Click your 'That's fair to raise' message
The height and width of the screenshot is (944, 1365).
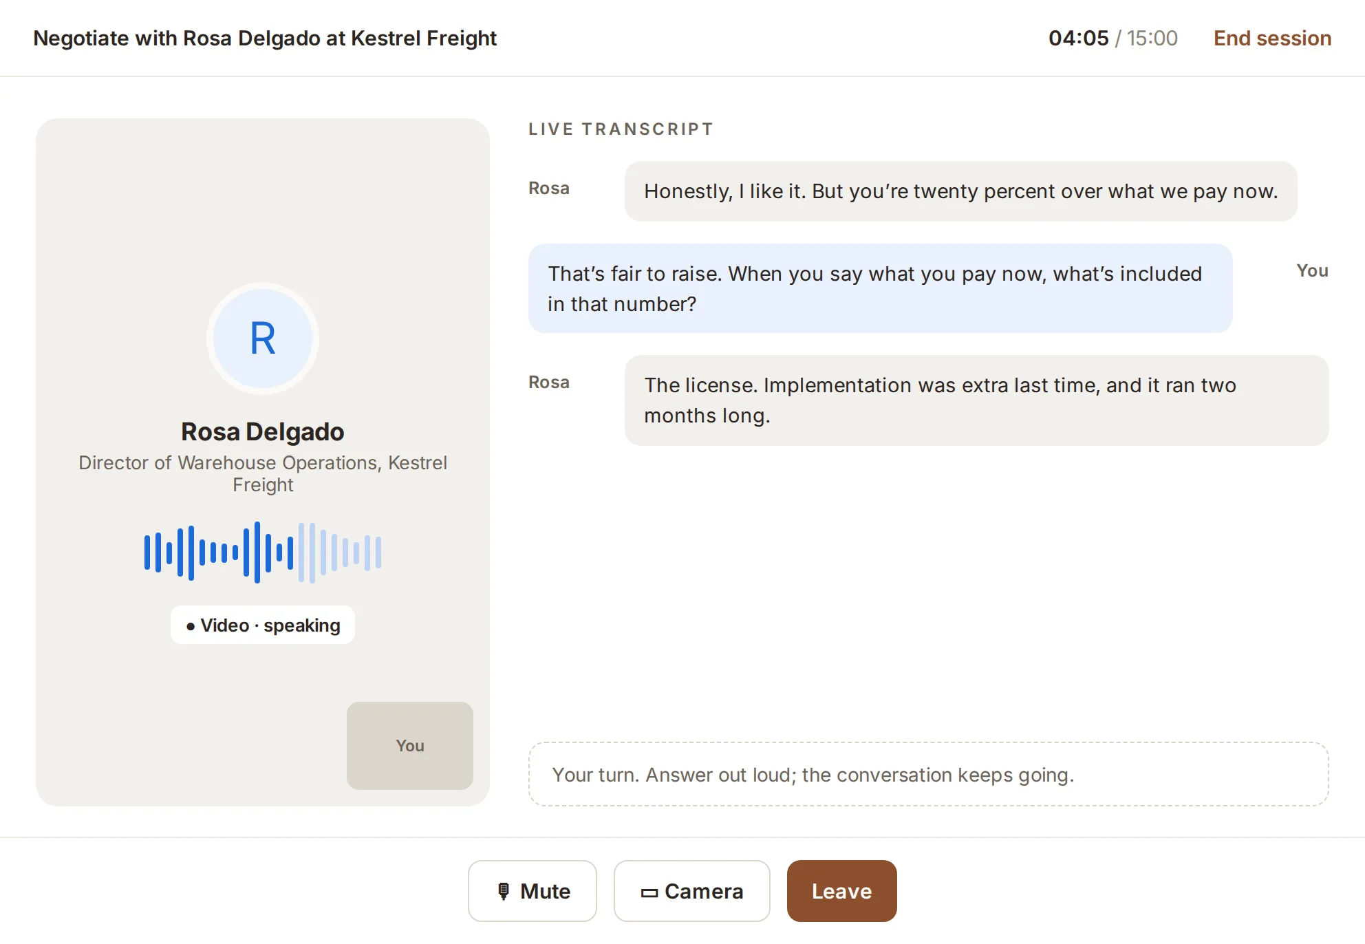pyautogui.click(x=880, y=288)
